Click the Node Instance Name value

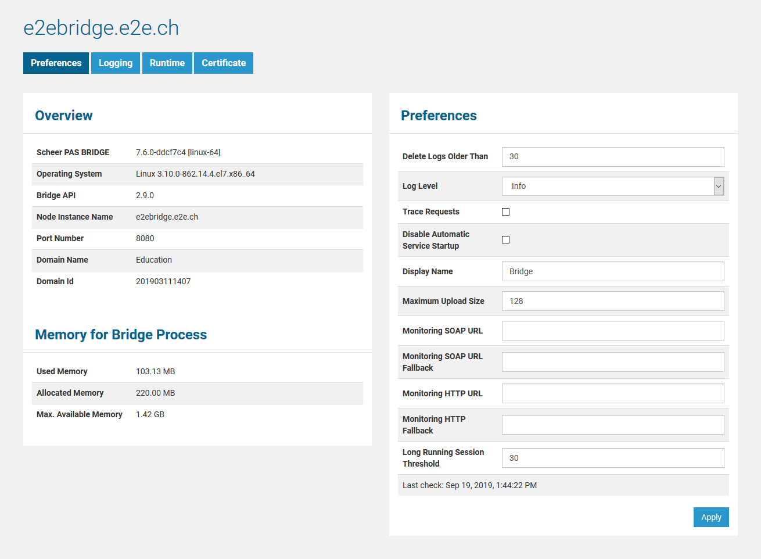tap(167, 217)
